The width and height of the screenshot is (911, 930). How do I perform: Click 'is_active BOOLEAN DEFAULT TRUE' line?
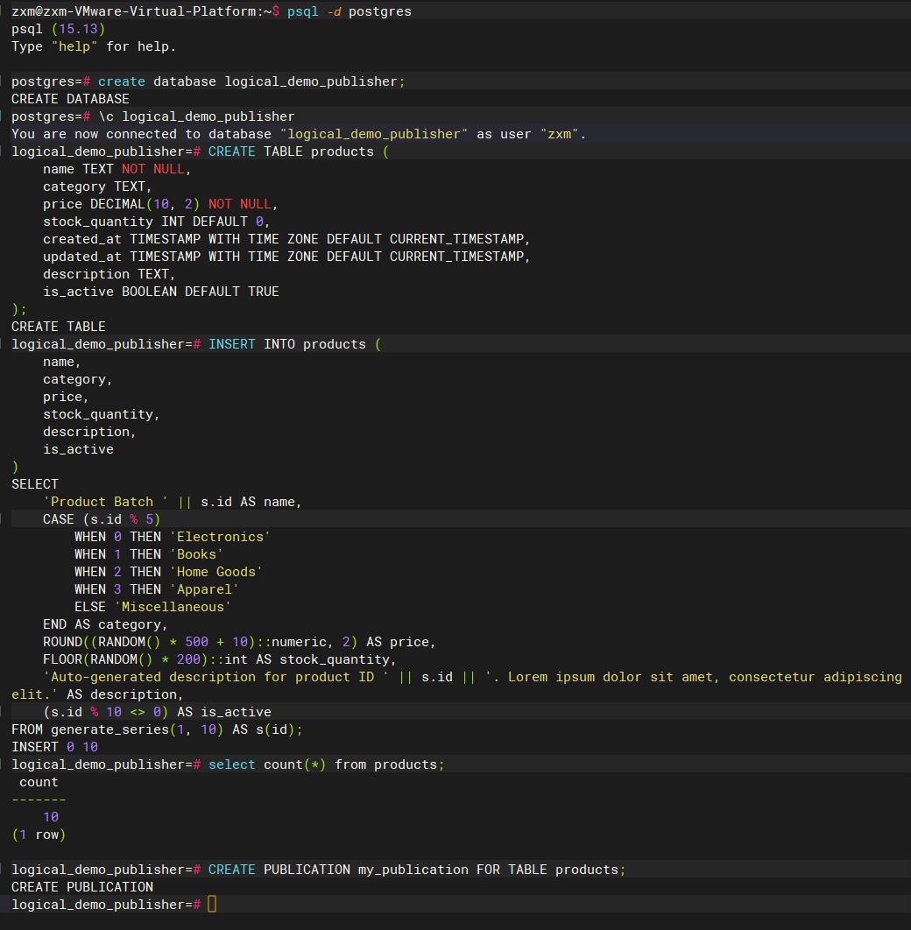click(160, 292)
